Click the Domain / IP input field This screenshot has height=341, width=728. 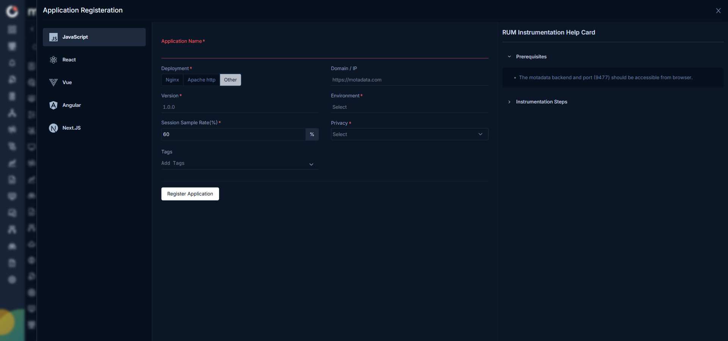[409, 80]
